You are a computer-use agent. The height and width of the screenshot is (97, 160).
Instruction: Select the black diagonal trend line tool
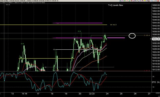138,1
